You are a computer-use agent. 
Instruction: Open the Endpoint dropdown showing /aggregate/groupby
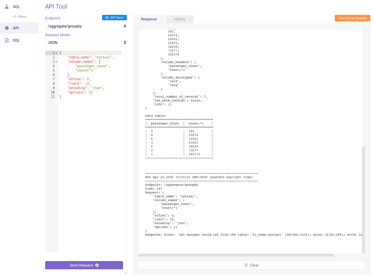point(86,26)
